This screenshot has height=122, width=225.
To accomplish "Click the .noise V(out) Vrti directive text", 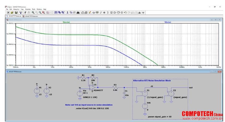I will pyautogui.click(x=92, y=108).
